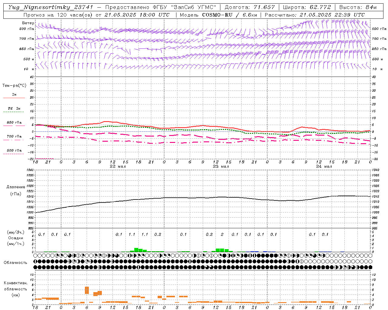The image size is (388, 310).
Task: Click the Ветер panel label
Action: point(28,23)
